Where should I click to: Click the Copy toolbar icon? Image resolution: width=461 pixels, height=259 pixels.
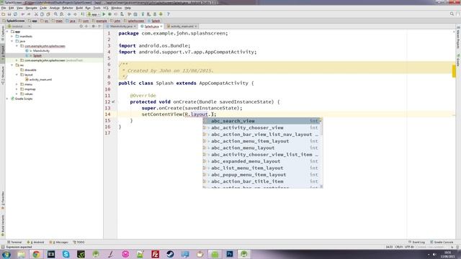click(x=42, y=14)
